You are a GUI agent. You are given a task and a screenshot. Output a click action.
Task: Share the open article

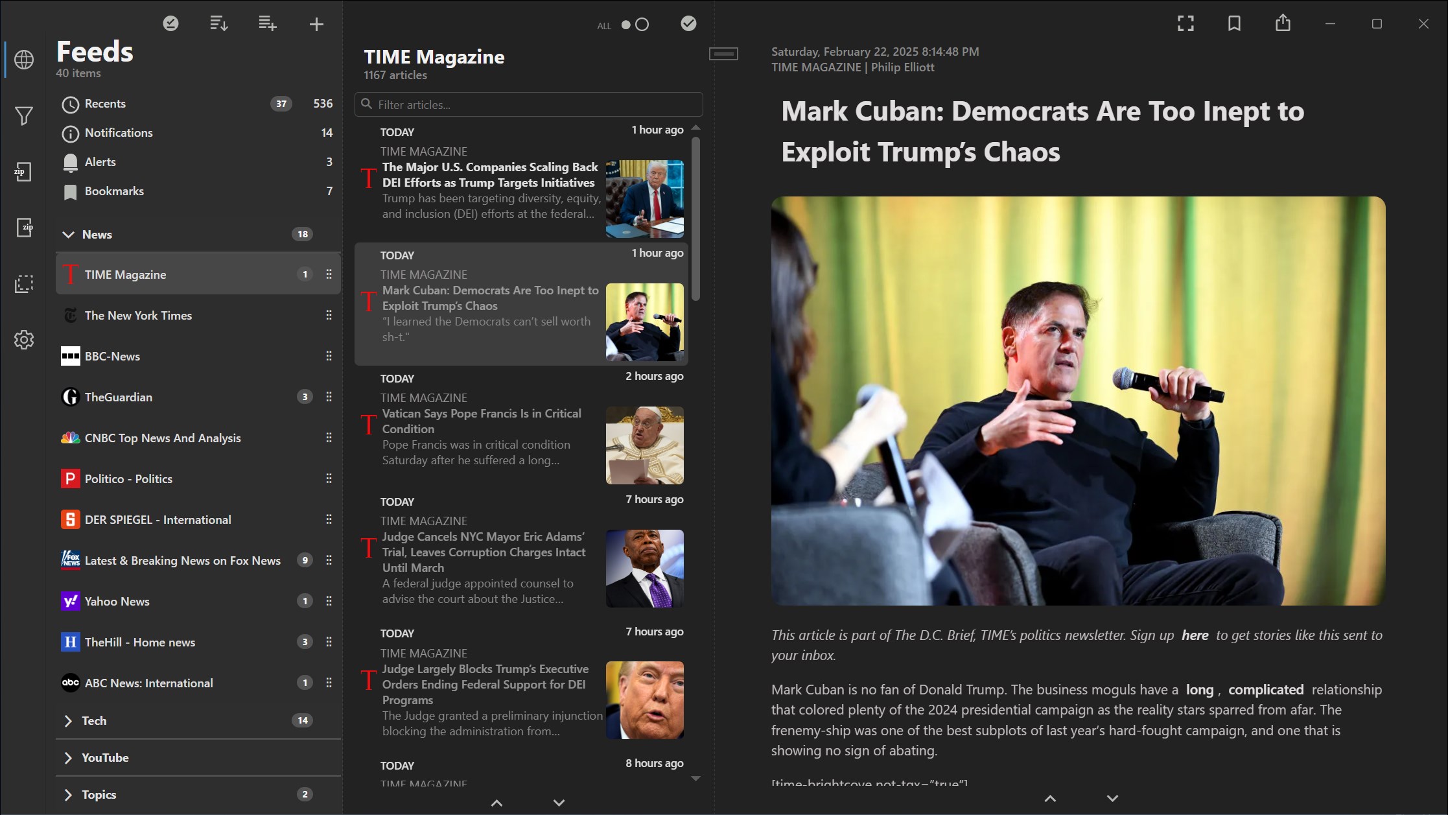click(1283, 24)
